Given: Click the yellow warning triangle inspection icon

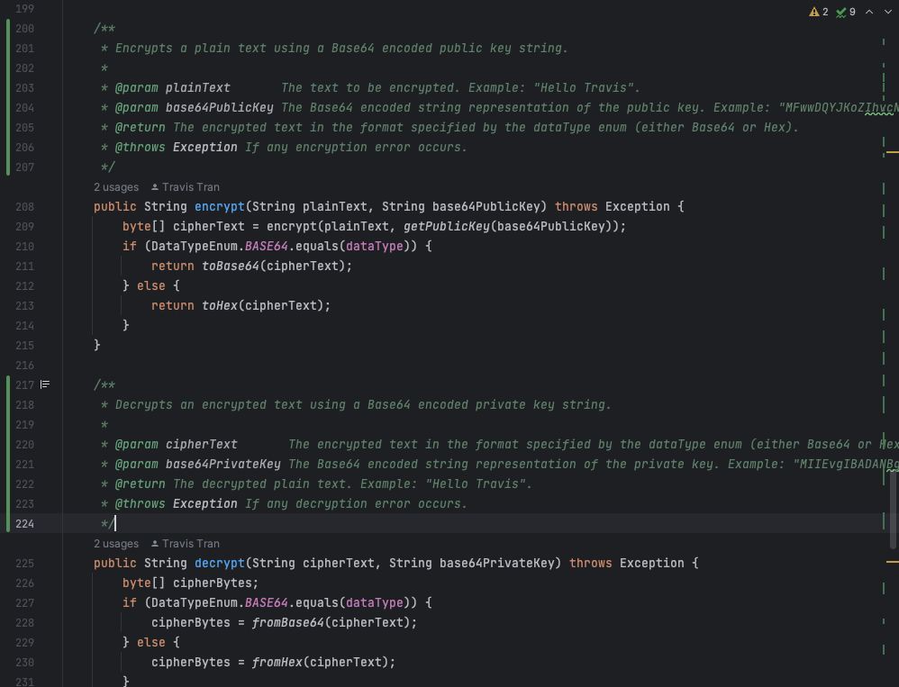Looking at the screenshot, I should 813,12.
